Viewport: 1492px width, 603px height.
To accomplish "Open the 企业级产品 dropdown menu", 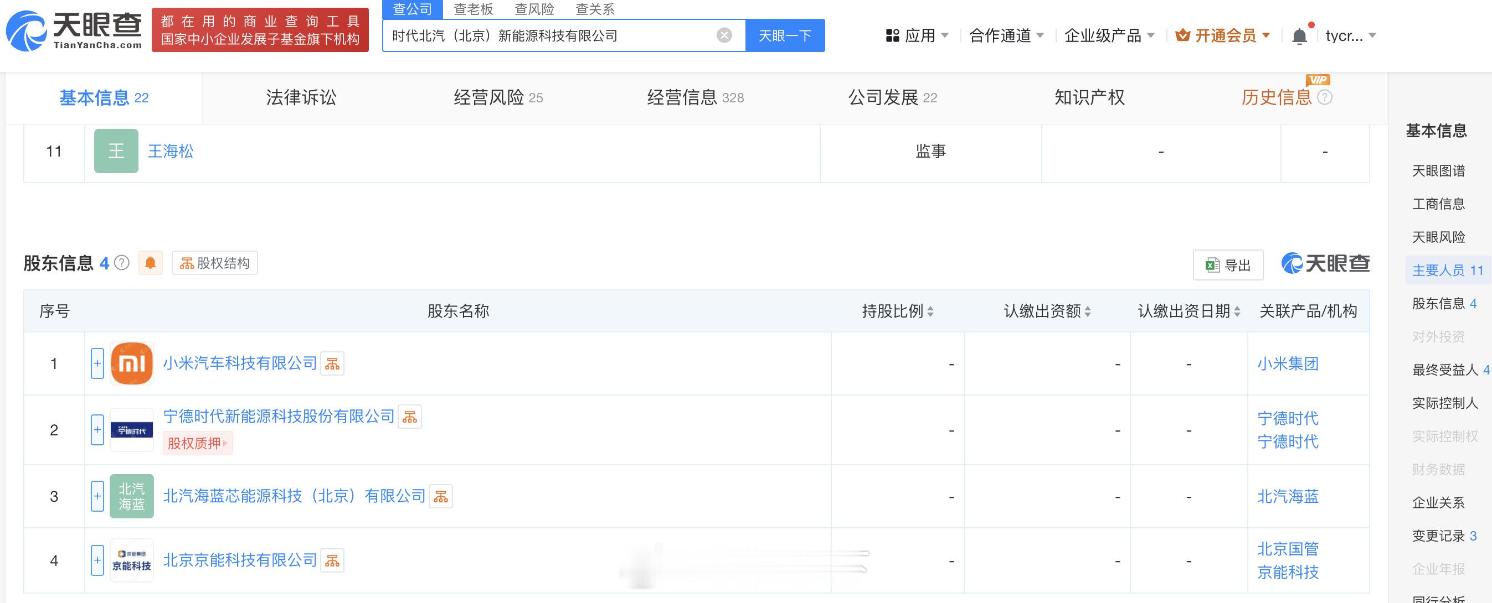I will pos(1109,36).
